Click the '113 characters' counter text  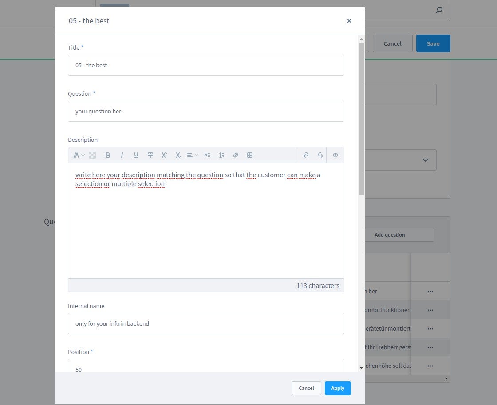tap(318, 285)
